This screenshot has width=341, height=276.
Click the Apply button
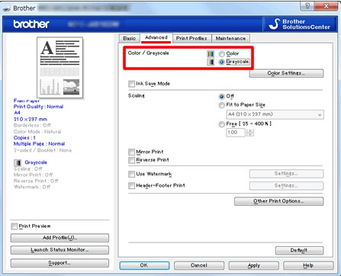click(x=254, y=265)
